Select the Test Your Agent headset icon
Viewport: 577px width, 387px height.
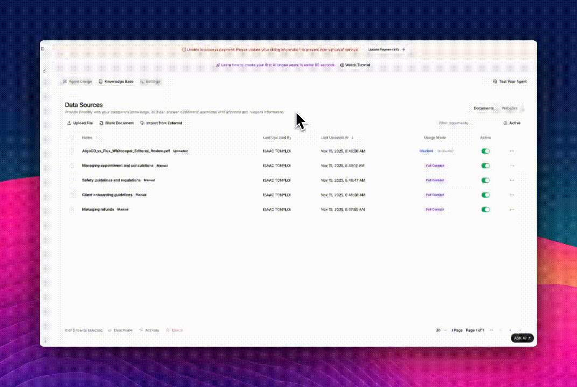pos(495,81)
